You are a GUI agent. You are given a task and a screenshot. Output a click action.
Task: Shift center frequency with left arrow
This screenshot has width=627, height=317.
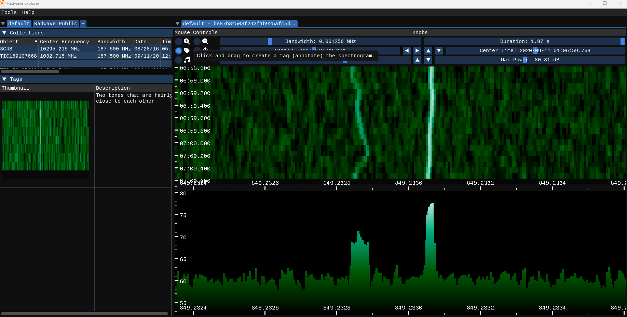pos(407,50)
